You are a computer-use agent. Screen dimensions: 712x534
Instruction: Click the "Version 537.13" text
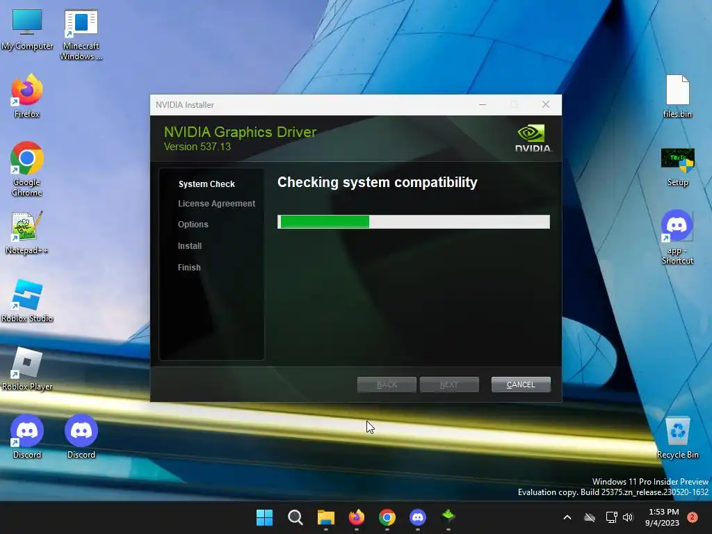pyautogui.click(x=197, y=147)
